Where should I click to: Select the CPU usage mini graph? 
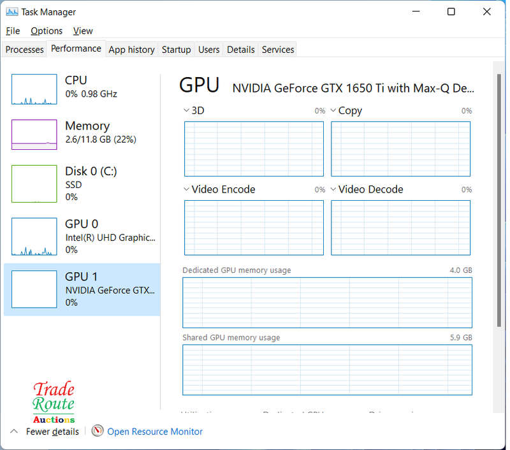tap(34, 89)
